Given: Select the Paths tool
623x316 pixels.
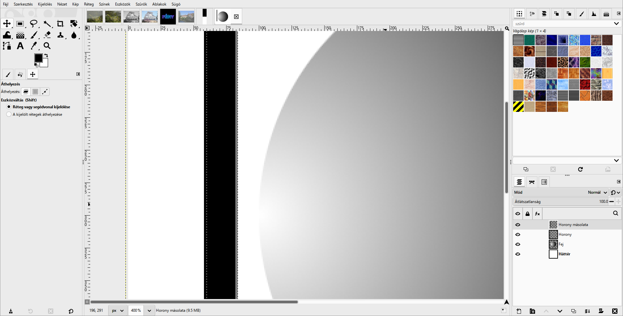Looking at the screenshot, I should click(7, 46).
